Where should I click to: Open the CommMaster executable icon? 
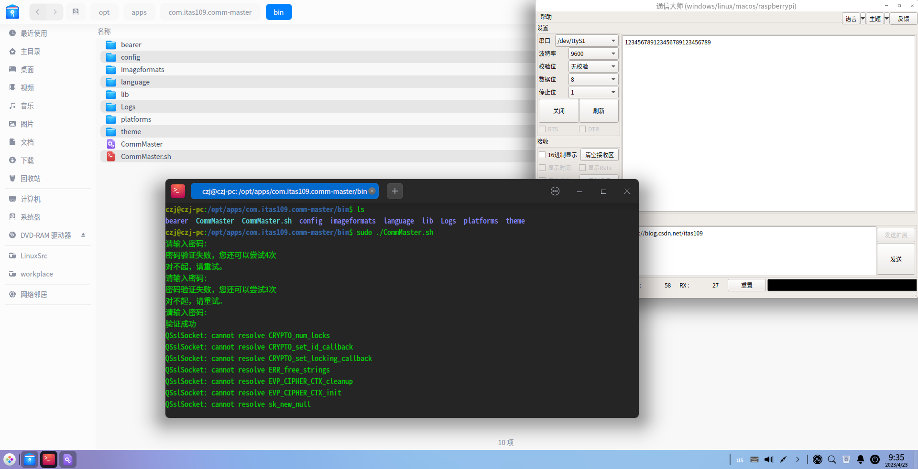tap(111, 144)
